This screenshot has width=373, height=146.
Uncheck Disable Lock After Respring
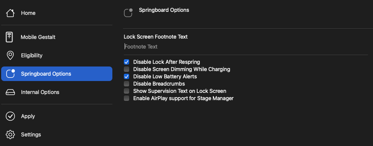pyautogui.click(x=126, y=62)
